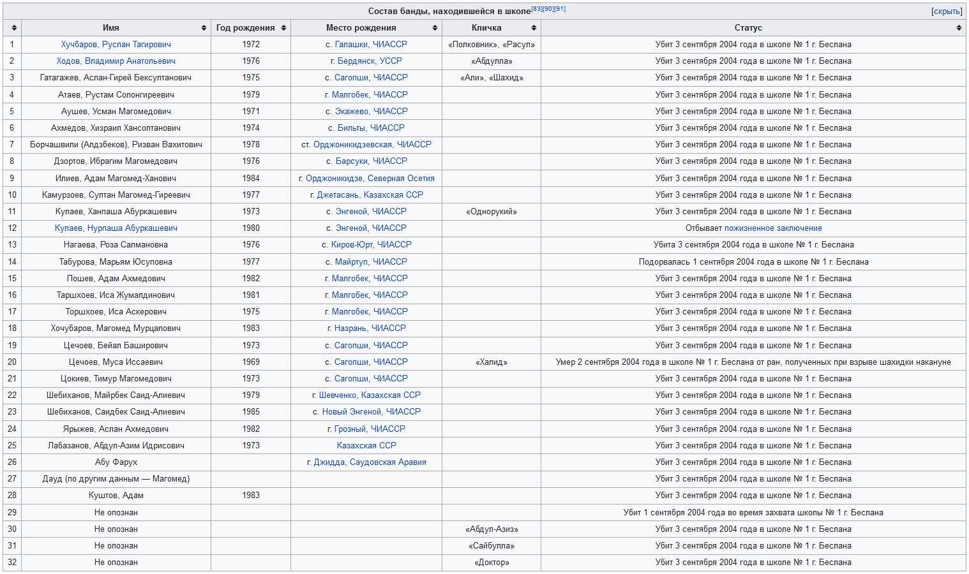Select nickname «Сайбулла»
The image size is (969, 574).
tap(492, 546)
